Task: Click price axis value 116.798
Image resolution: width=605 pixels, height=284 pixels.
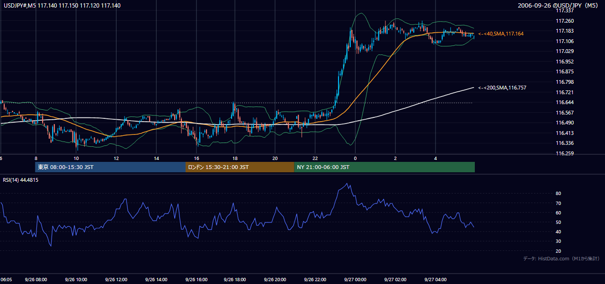Action: tap(565, 82)
